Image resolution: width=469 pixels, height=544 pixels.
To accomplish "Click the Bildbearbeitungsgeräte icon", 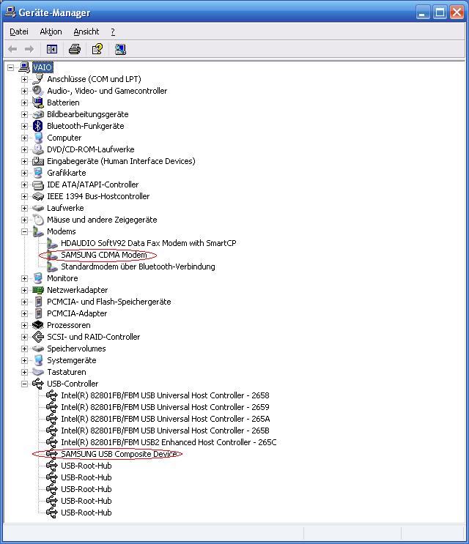I will [x=38, y=114].
